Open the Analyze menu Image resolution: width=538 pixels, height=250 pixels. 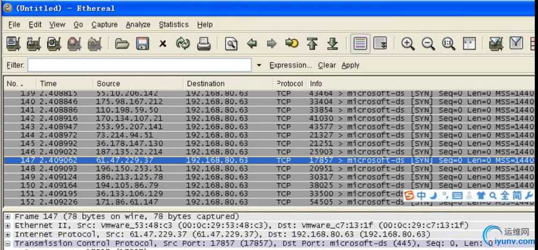pos(138,25)
